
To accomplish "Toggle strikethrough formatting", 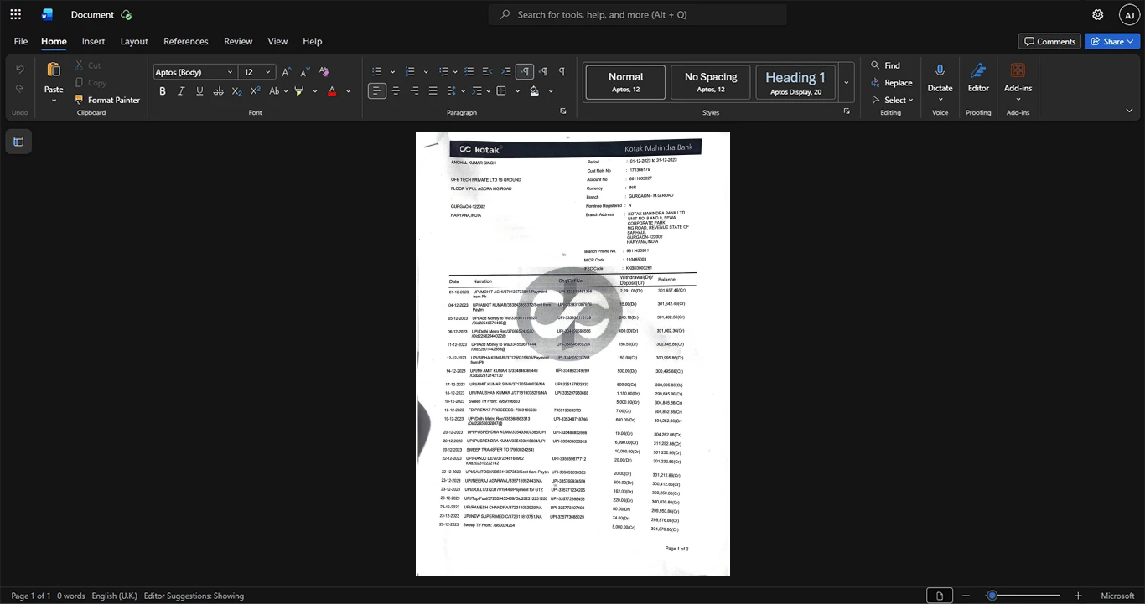I will click(x=219, y=90).
